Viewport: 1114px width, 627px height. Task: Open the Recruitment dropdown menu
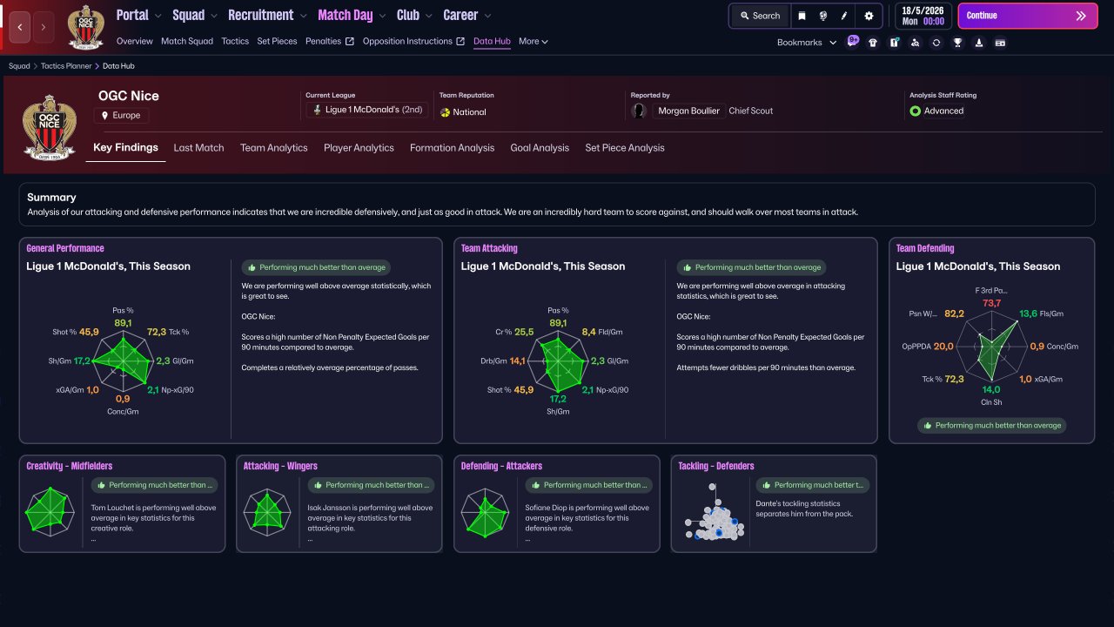(x=267, y=15)
